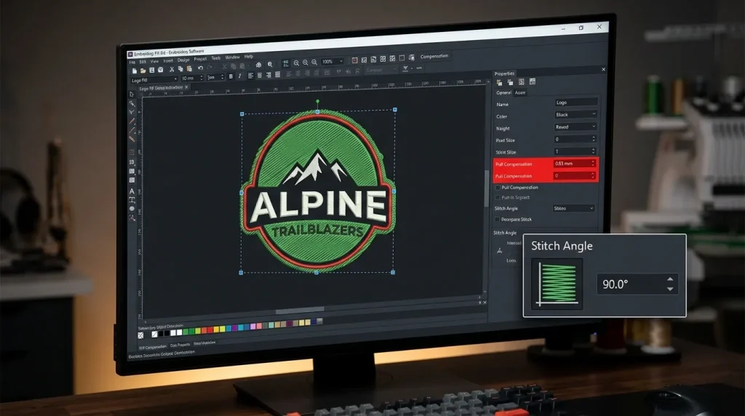
Task: Increase the 90.0° stitch angle with up arrow
Action: [670, 279]
